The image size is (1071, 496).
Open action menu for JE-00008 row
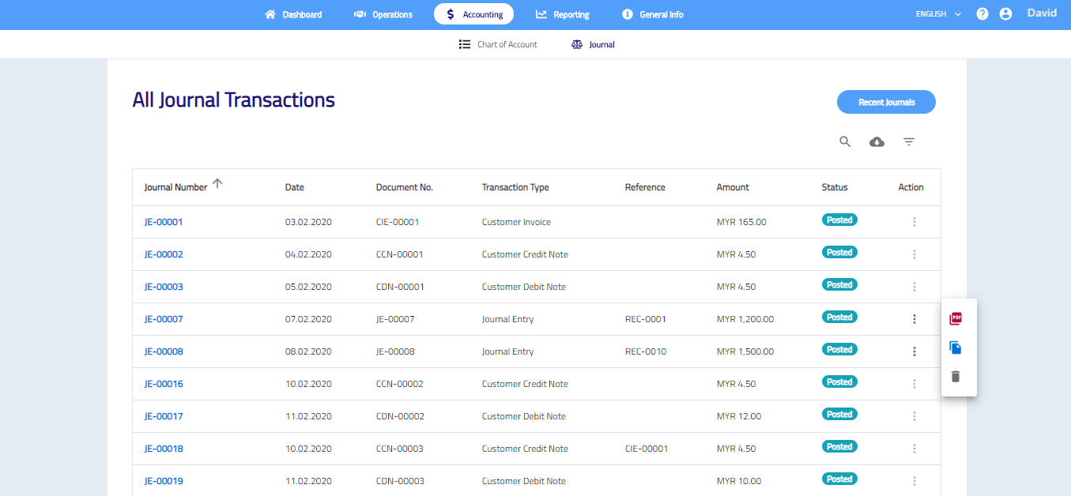[x=914, y=351]
